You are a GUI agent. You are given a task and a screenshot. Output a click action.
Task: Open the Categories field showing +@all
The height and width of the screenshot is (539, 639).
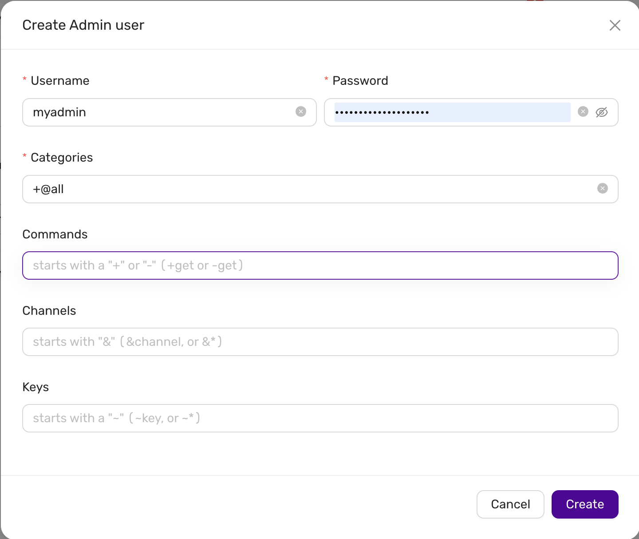pyautogui.click(x=266, y=189)
